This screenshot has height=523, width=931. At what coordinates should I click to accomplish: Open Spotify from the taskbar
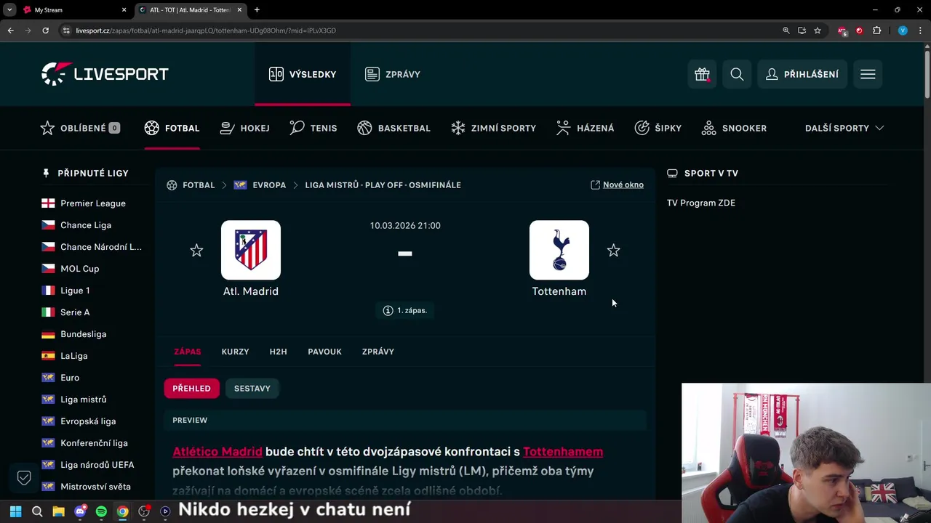click(x=101, y=511)
